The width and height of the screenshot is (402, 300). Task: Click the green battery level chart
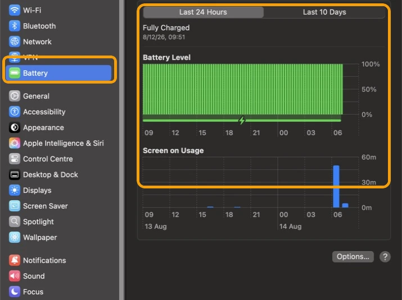click(x=242, y=89)
